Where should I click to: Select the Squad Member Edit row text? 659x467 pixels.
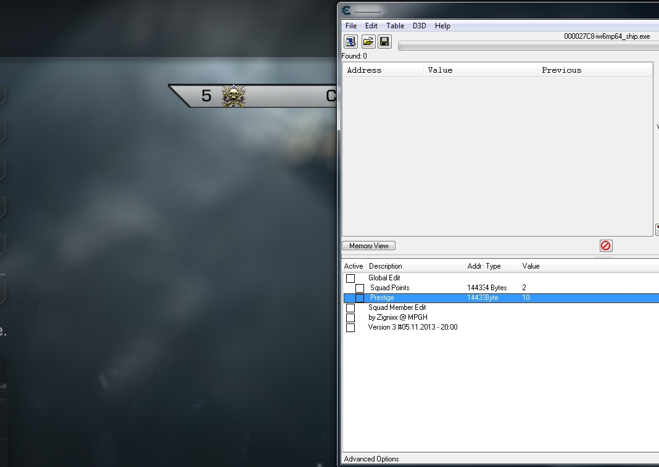tap(397, 307)
